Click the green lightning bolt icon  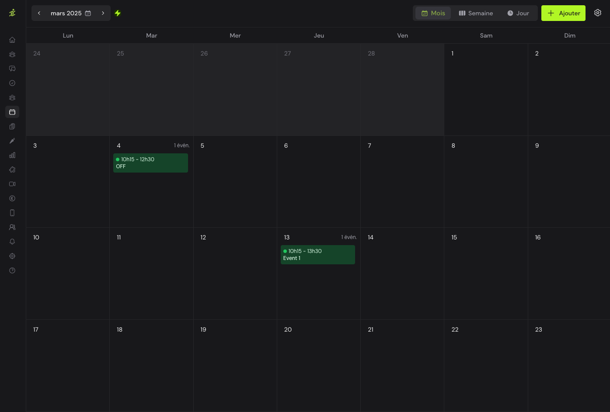coord(118,13)
